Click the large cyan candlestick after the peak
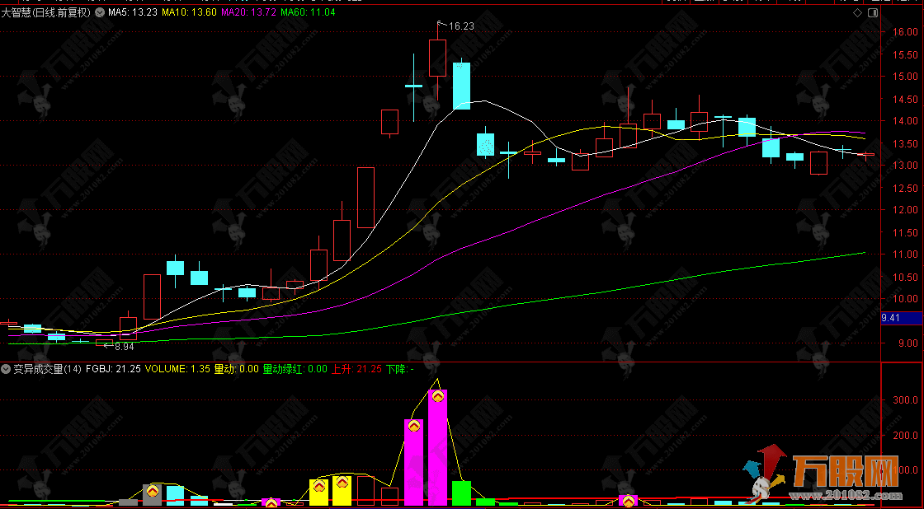 click(461, 86)
